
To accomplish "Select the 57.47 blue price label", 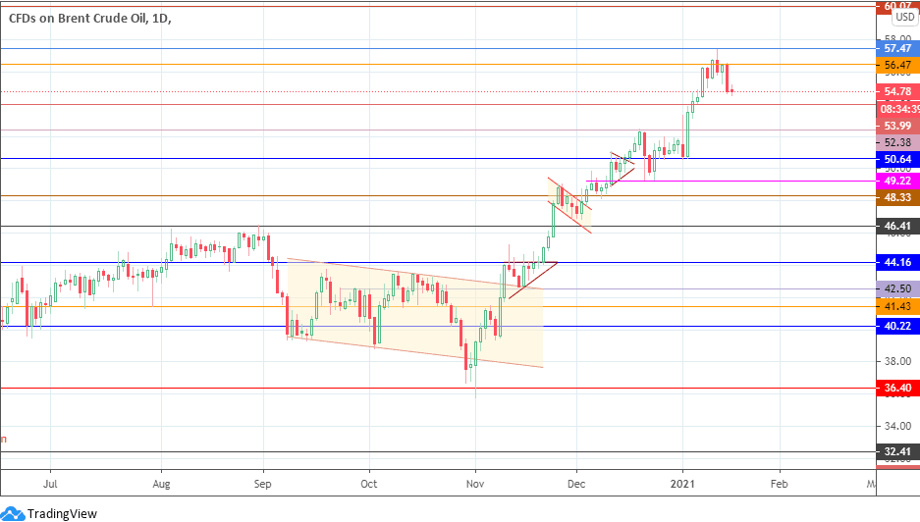I will [x=897, y=48].
